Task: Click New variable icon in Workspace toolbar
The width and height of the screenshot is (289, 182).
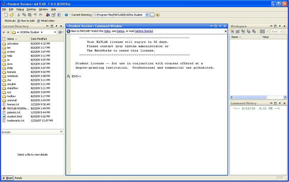Action: pyautogui.click(x=232, y=32)
